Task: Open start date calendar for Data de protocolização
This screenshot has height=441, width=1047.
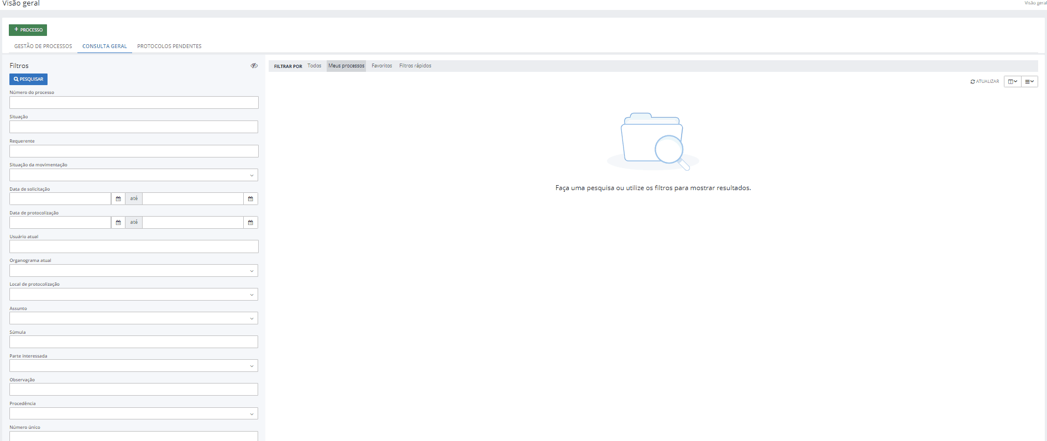Action: coord(118,223)
